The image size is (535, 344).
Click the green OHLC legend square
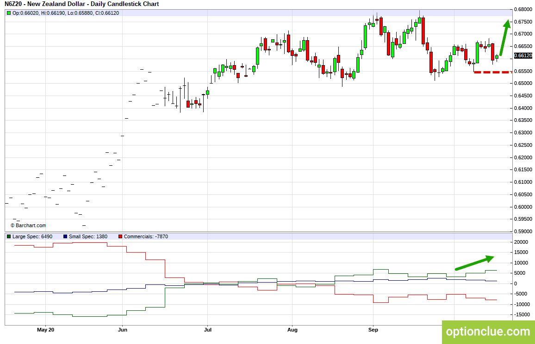coord(9,13)
